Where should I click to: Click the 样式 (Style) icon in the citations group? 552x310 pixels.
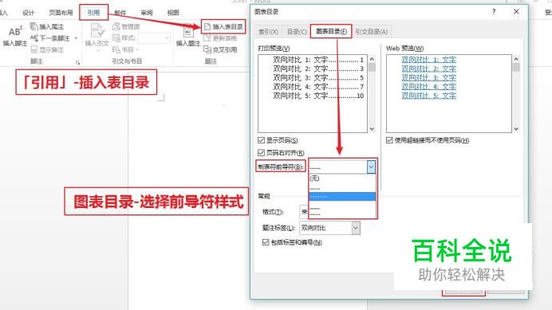116,38
